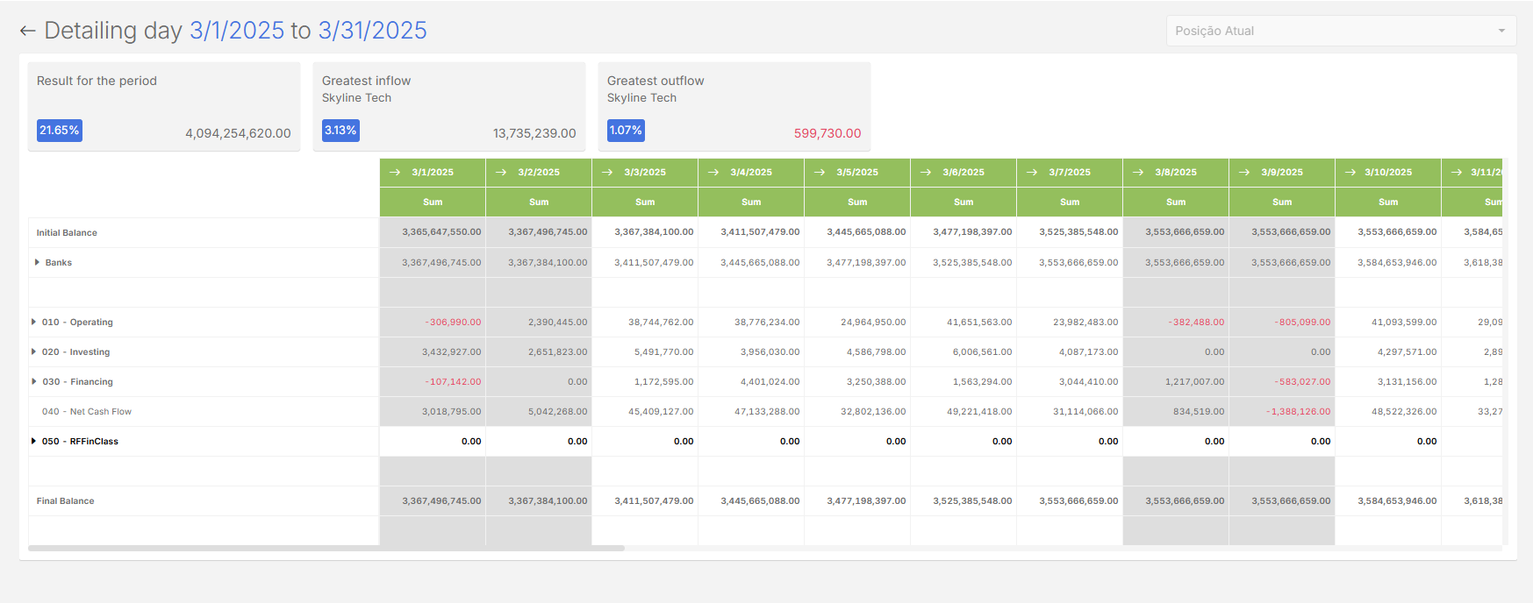Image resolution: width=1533 pixels, height=603 pixels.
Task: Click the arrow icon in the 3/1/2025 column header
Action: (x=395, y=173)
